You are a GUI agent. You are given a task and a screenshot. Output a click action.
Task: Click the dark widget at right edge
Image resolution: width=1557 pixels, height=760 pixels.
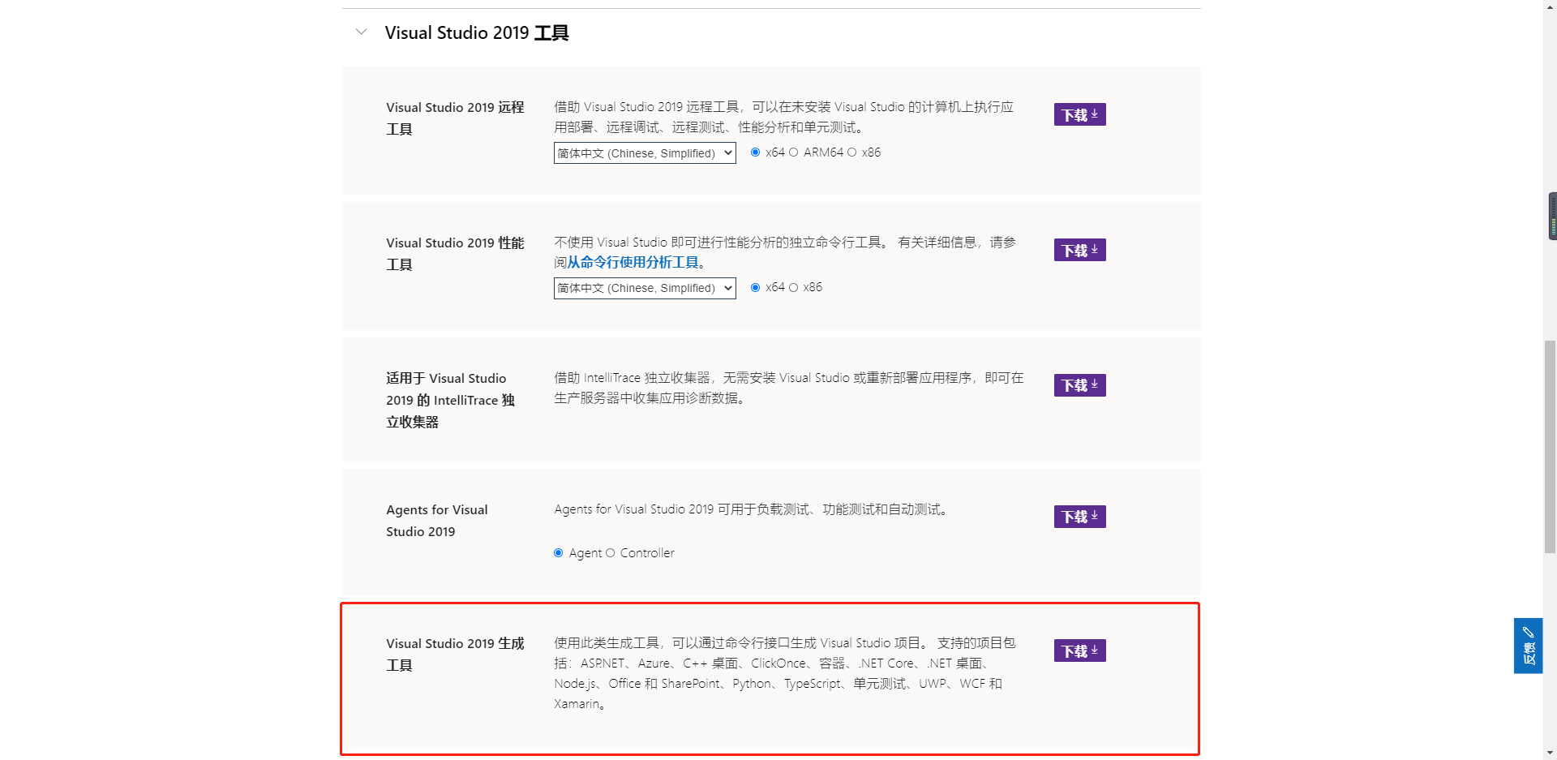point(1552,216)
